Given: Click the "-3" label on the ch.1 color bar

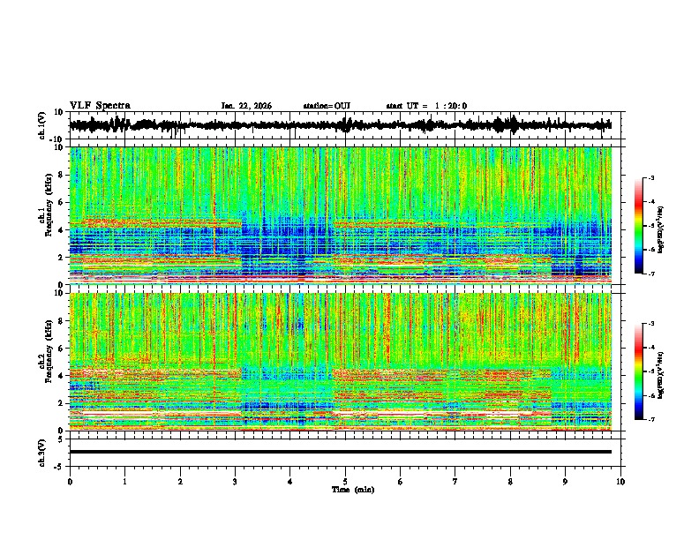Looking at the screenshot, I should pyautogui.click(x=650, y=177).
